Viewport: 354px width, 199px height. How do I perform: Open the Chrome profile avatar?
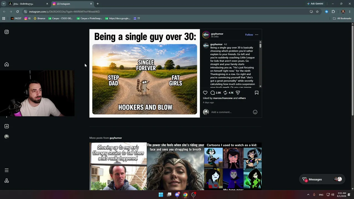click(343, 12)
